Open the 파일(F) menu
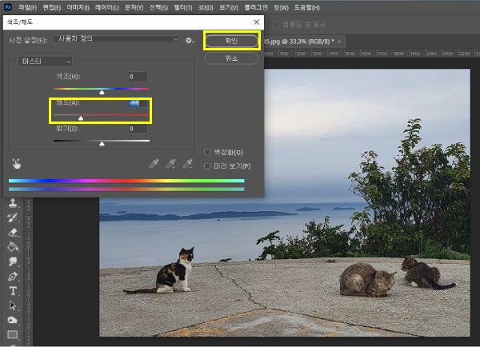 click(x=27, y=7)
